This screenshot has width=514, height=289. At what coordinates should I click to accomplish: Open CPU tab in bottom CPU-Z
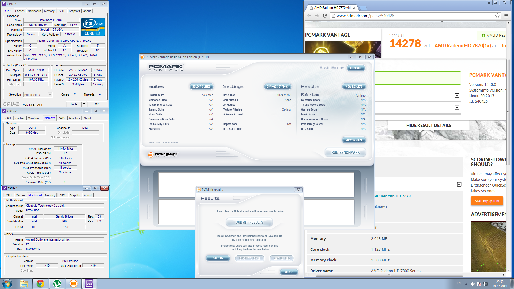click(9, 195)
